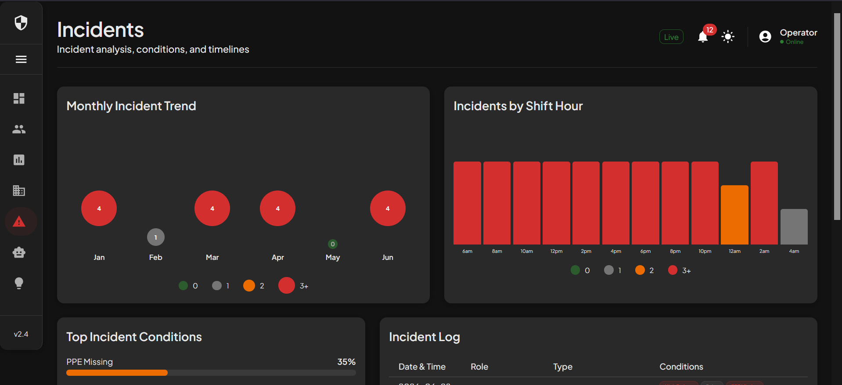Click the 2pm shift hour bar
The height and width of the screenshot is (385, 842).
point(586,203)
